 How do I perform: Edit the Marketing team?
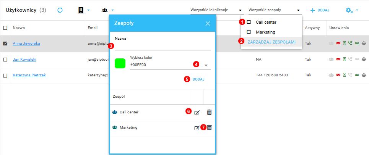[x=197, y=128]
